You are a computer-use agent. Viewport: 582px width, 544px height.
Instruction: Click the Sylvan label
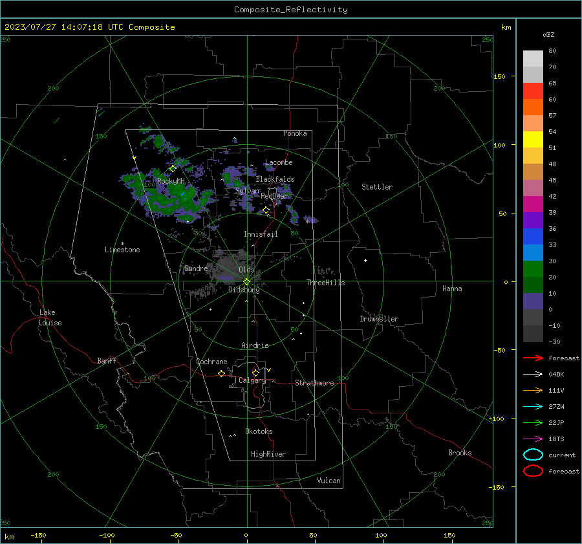click(x=247, y=191)
